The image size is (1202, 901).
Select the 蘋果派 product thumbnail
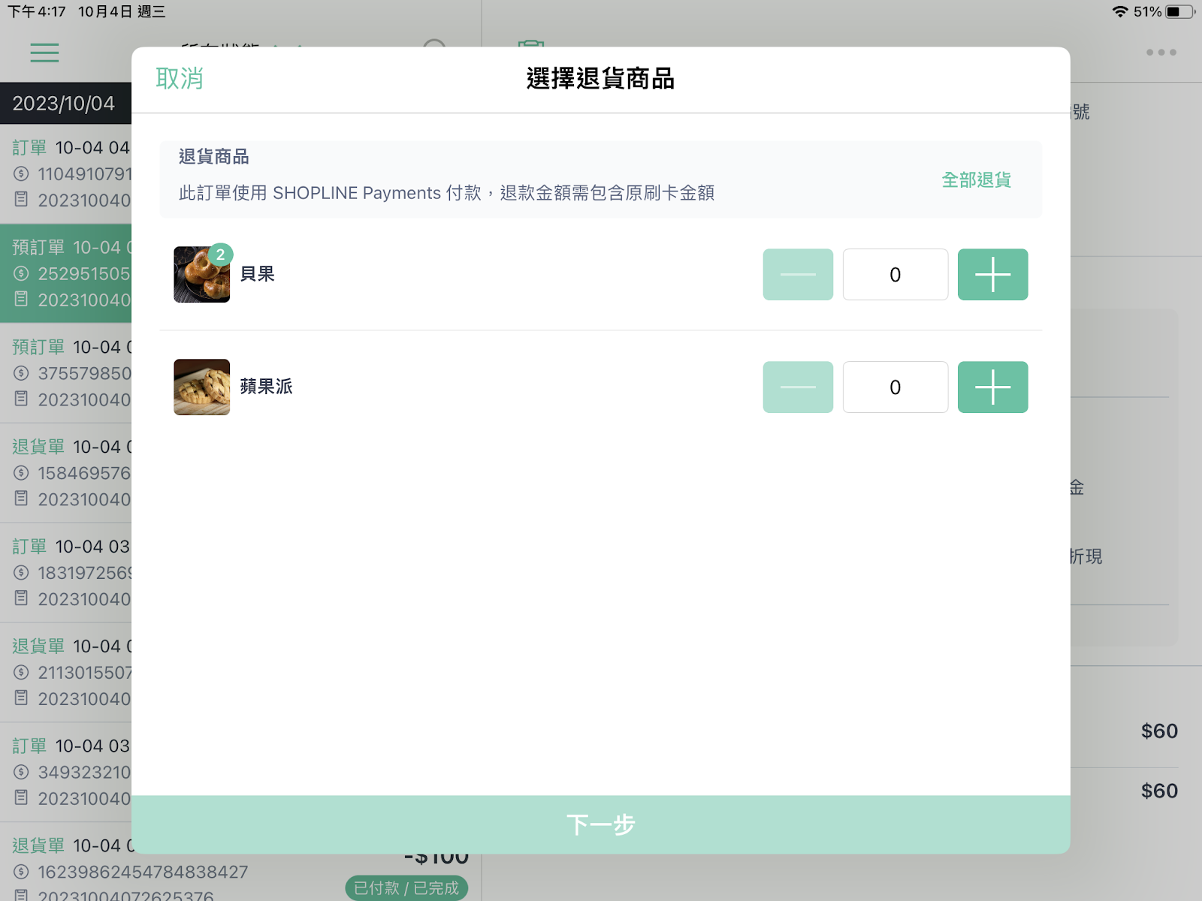(x=201, y=387)
